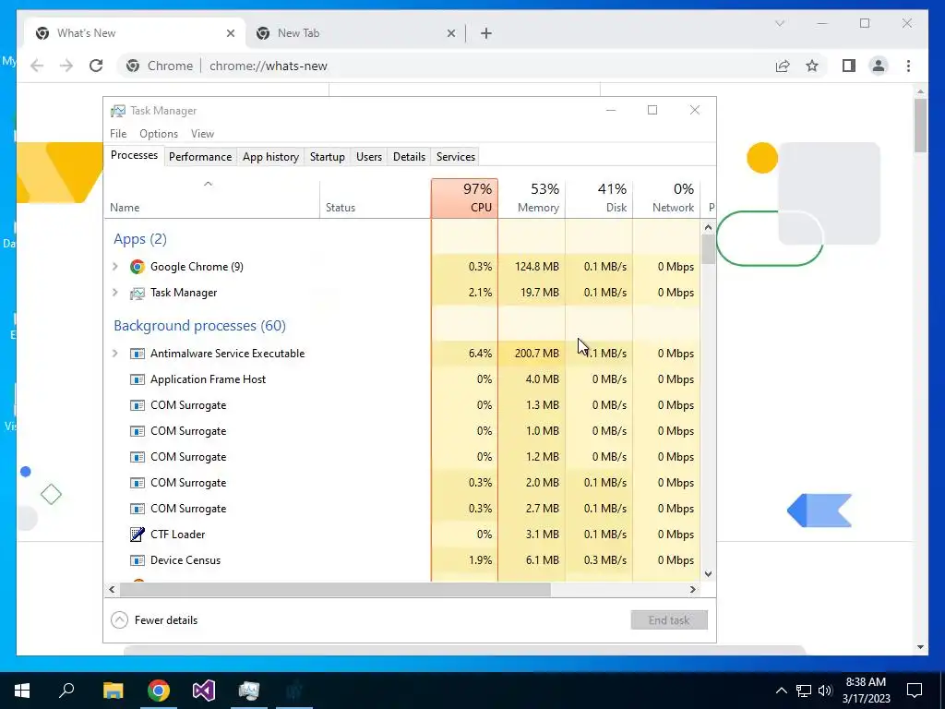Open the Windows Start menu
This screenshot has height=709, width=945.
pos(22,691)
